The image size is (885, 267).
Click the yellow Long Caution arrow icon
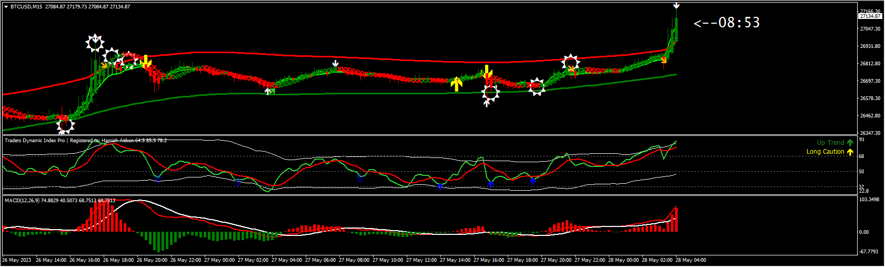tap(850, 152)
